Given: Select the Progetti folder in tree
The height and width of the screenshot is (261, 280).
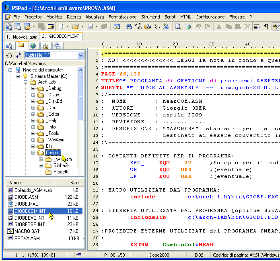Looking at the screenshot, I should (x=61, y=172).
